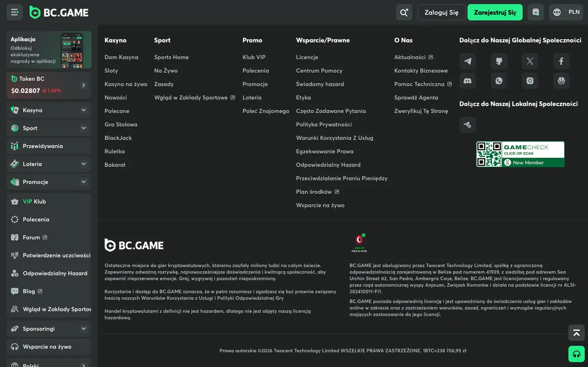588x367 pixels.
Task: Collapse the sidebar with the hamburger menu icon
Action: click(x=15, y=12)
